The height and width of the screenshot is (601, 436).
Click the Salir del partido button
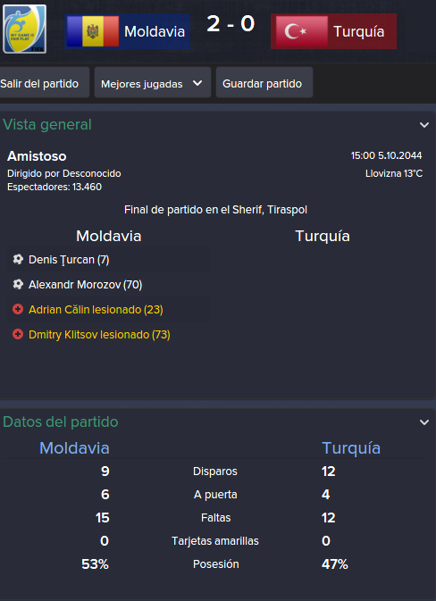[44, 82]
